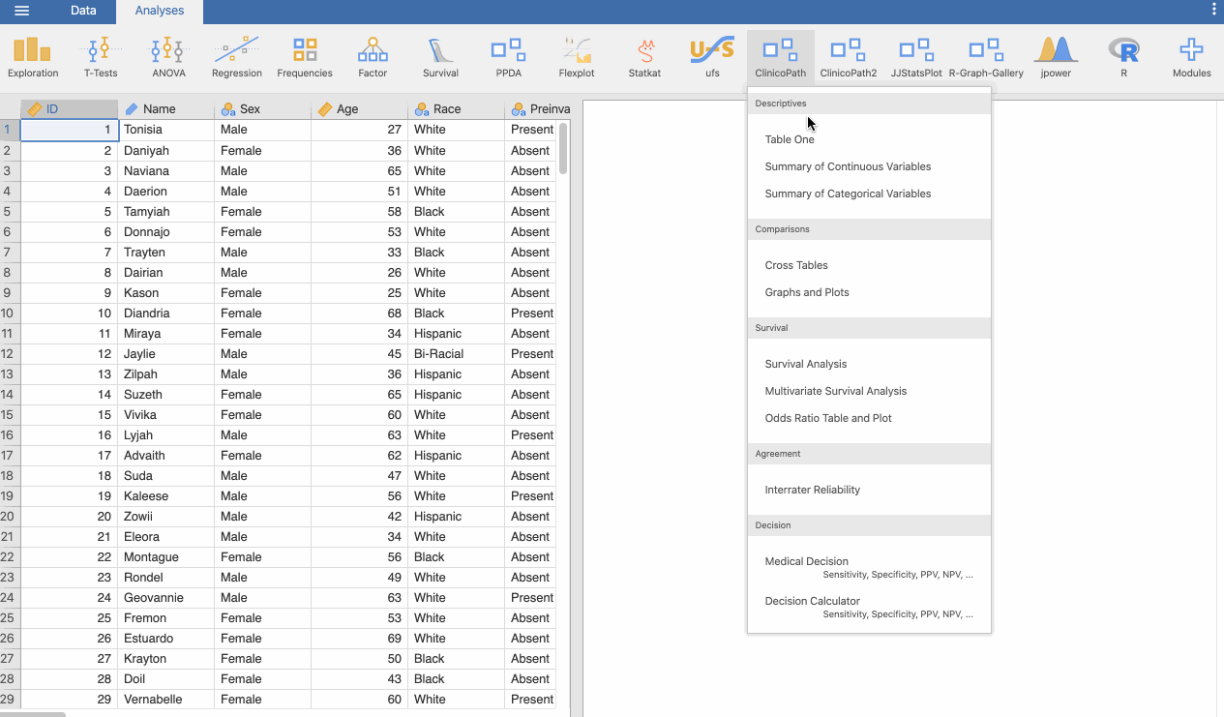
Task: Open the Exploration analyses menu
Action: [x=33, y=58]
